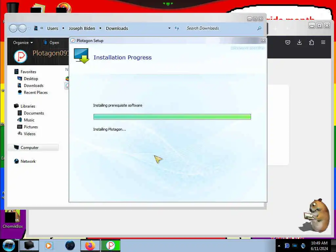Close the Plotagon Setup dialog
336x252 pixels.
pyautogui.click(x=263, y=40)
